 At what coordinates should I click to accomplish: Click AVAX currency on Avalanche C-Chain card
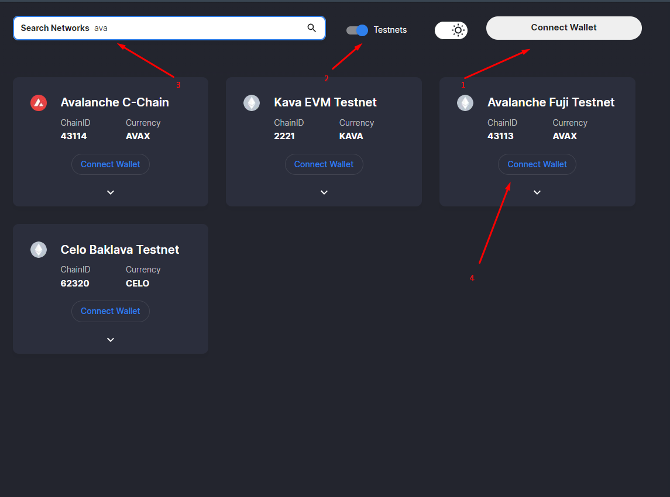[138, 136]
